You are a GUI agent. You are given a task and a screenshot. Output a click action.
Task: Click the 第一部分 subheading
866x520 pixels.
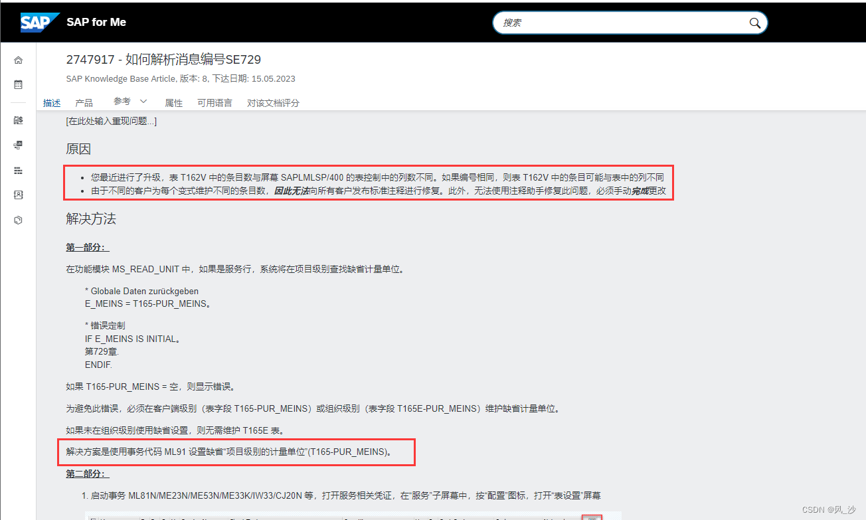[88, 247]
